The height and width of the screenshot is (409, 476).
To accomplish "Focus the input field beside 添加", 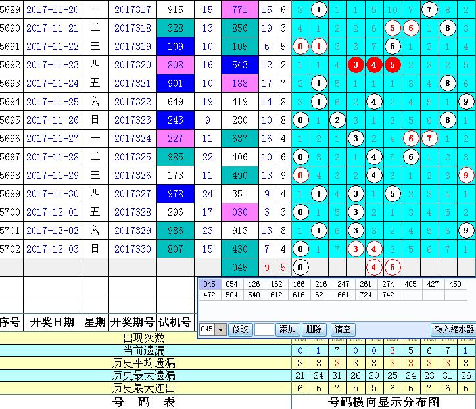I will coord(264,329).
